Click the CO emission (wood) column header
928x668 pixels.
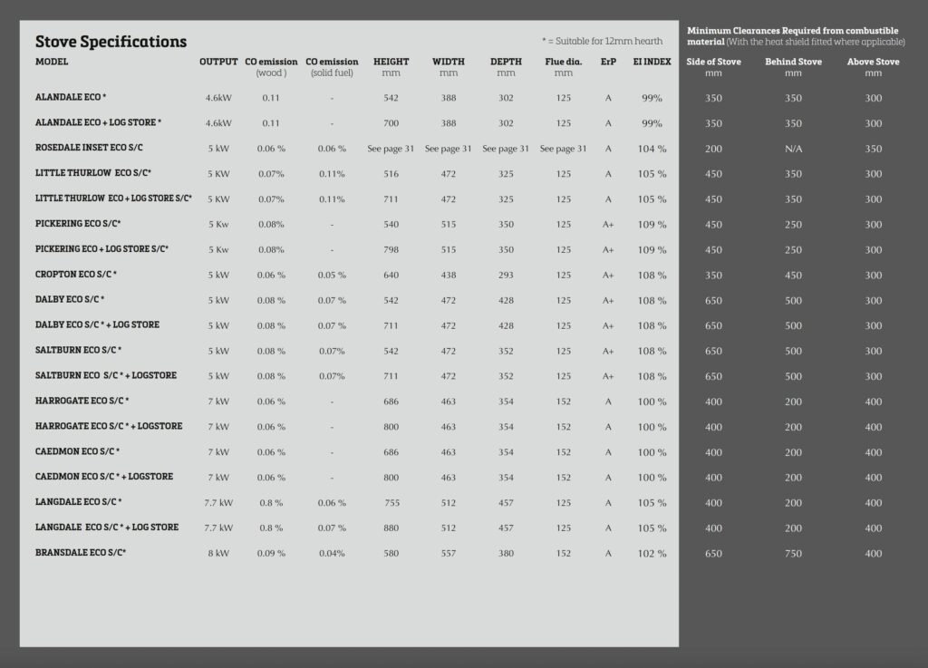point(271,67)
